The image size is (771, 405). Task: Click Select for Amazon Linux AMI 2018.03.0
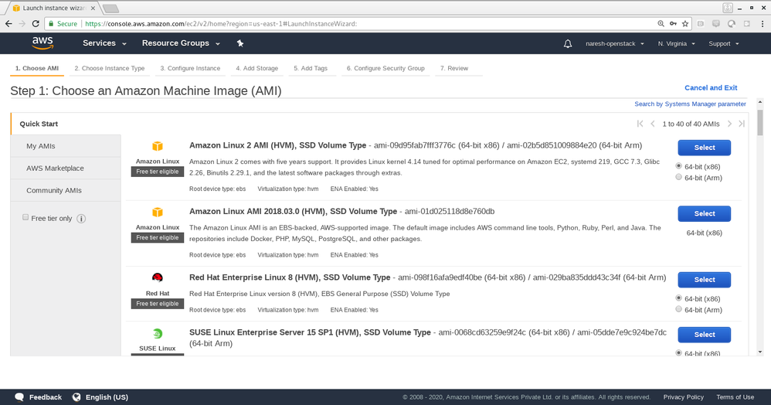click(704, 213)
